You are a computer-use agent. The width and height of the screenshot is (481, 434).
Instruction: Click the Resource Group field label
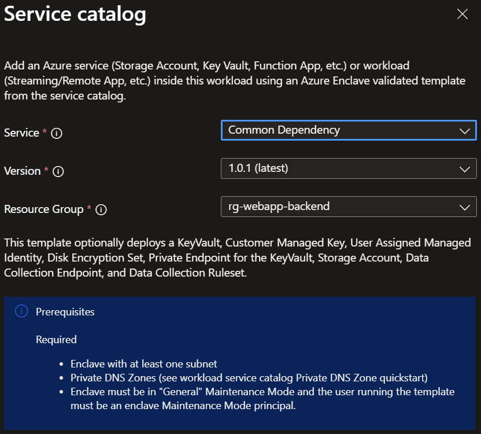(44, 209)
